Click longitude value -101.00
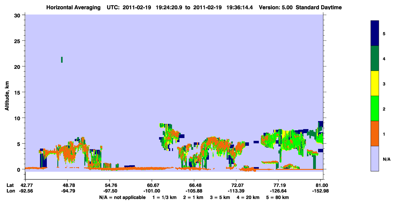Image resolution: width=403 pixels, height=206 pixels. pyautogui.click(x=152, y=191)
